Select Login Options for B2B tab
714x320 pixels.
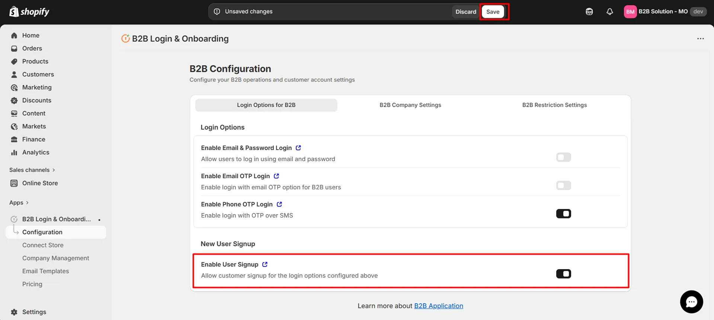click(x=266, y=105)
